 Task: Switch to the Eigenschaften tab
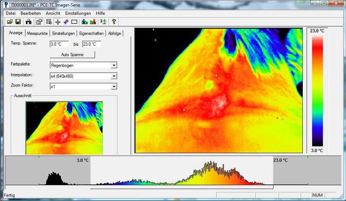coord(92,33)
